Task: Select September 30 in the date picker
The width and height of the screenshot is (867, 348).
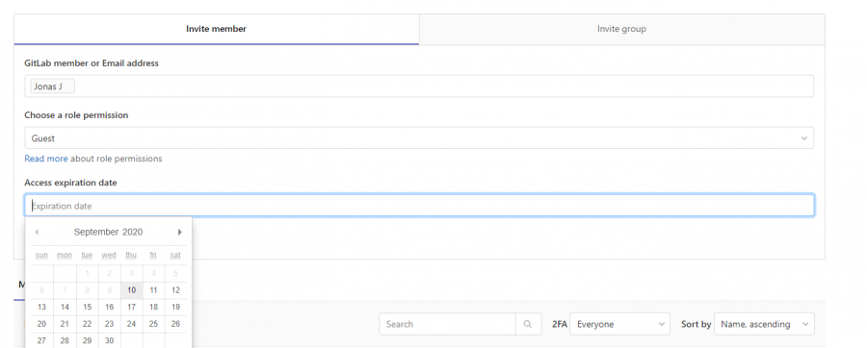Action: point(110,340)
